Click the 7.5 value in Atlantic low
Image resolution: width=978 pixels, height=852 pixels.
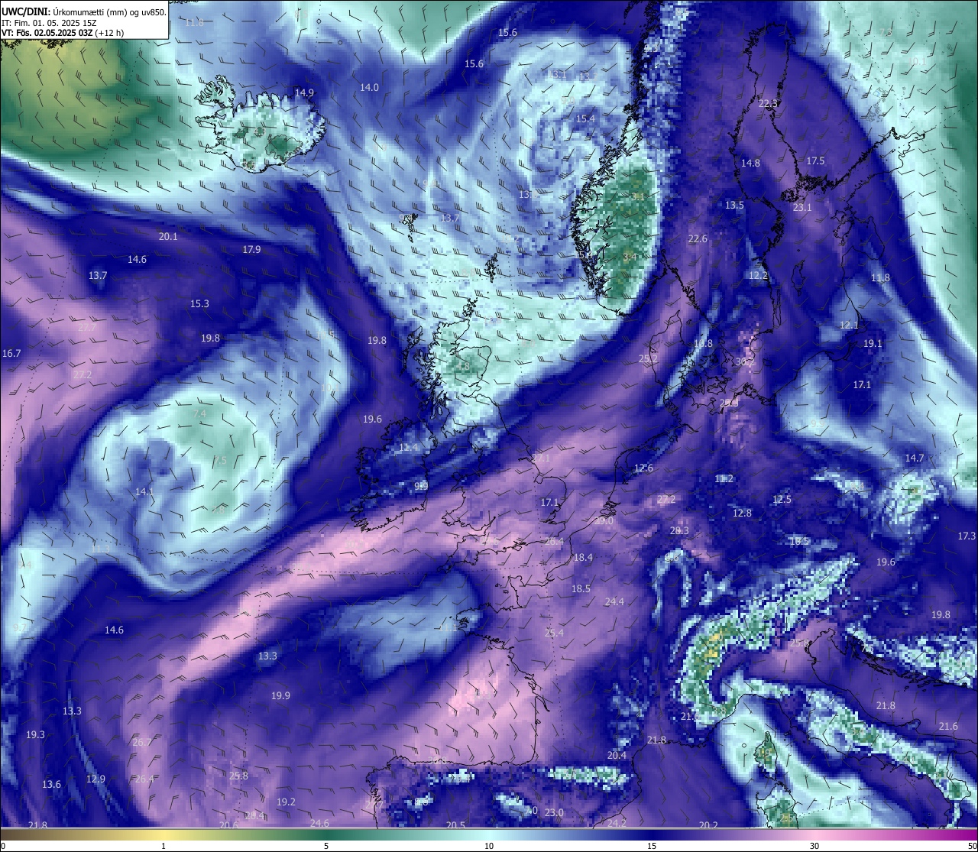220,461
